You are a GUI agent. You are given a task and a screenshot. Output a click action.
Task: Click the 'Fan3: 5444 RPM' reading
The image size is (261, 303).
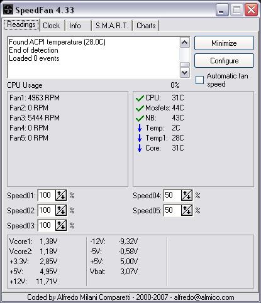click(x=35, y=118)
